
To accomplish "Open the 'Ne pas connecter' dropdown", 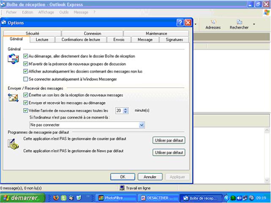I will [x=142, y=125].
